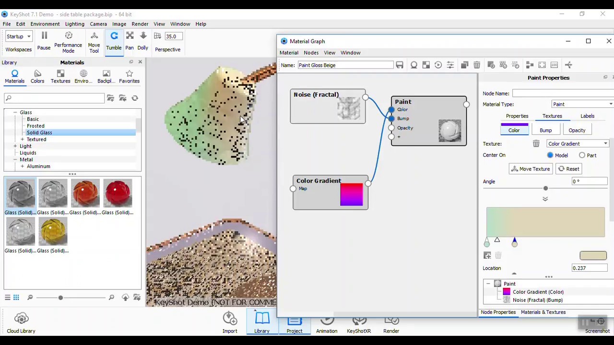Select the Dolly camera tool
Screen dimensions: 614x345
[143, 41]
